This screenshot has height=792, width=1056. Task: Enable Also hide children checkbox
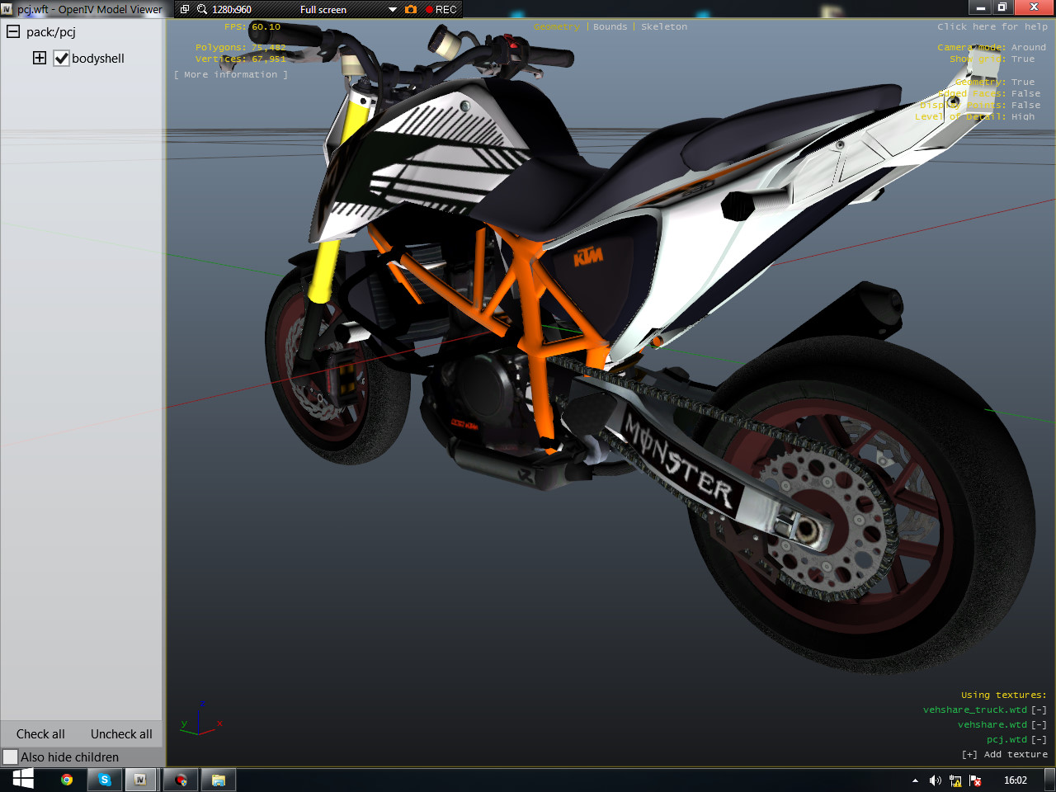click(10, 757)
